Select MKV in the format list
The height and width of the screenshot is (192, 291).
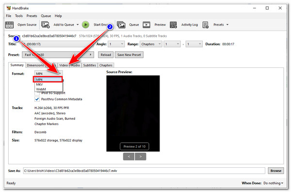click(x=48, y=84)
